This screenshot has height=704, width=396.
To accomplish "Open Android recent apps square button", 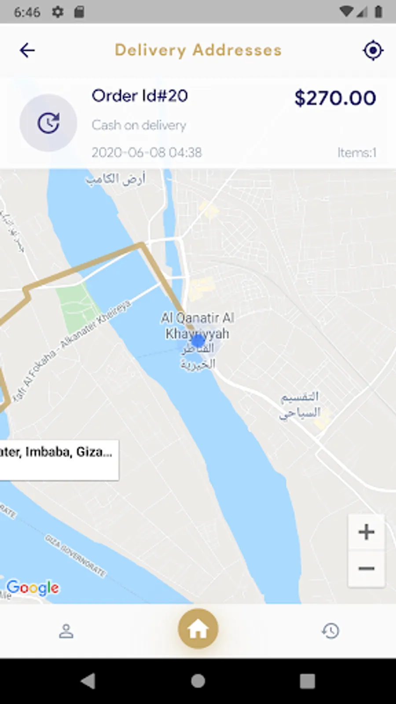I will [307, 681].
